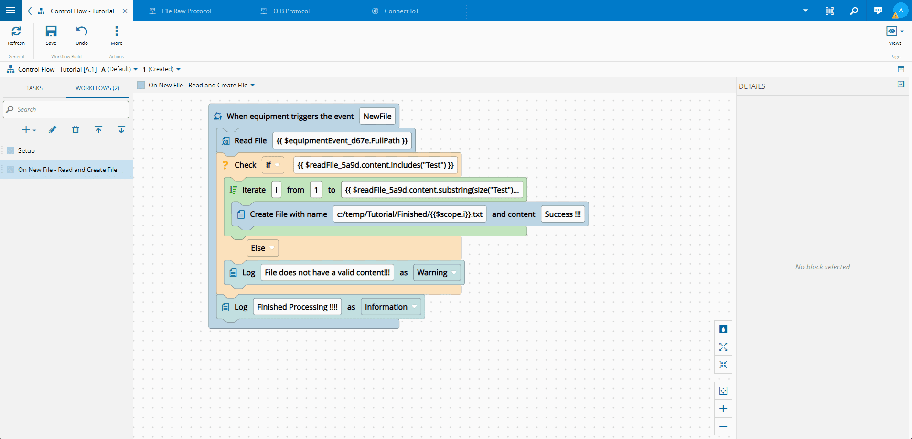Open the File Raw Protocol tab

(186, 11)
